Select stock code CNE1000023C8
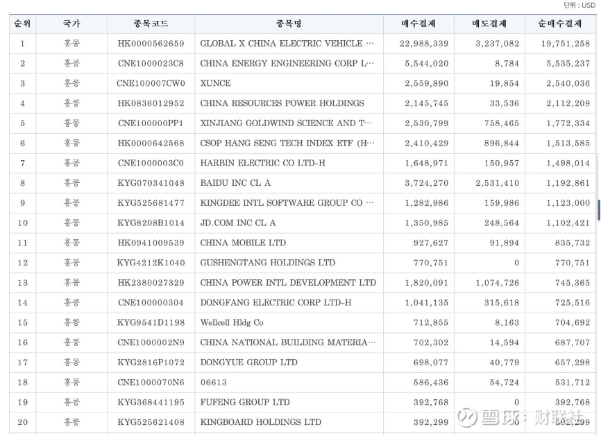This screenshot has height=436, width=601. coord(151,64)
